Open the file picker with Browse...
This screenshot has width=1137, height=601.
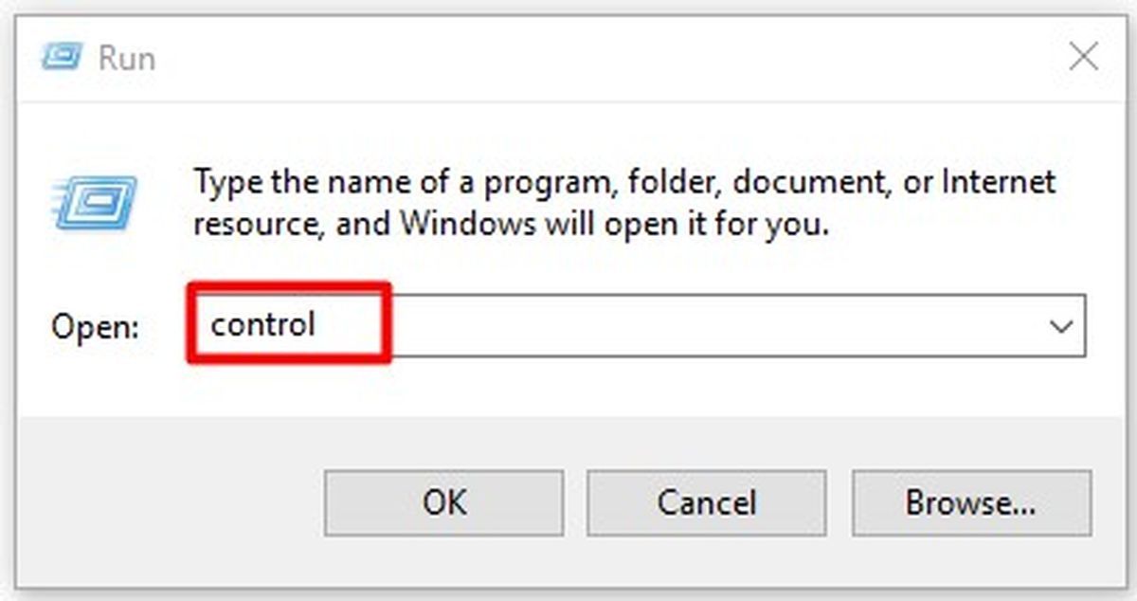click(x=971, y=502)
